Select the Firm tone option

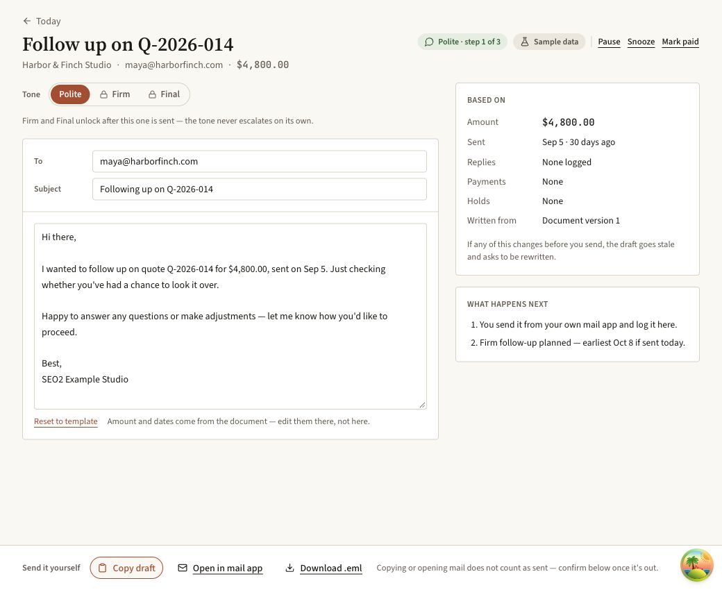click(115, 94)
